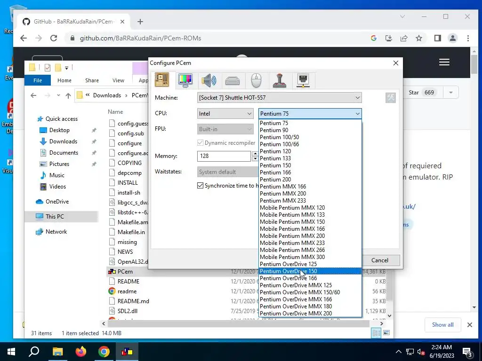Go back in Chrome
Screen dimensions: 482x361
click(x=24, y=38)
